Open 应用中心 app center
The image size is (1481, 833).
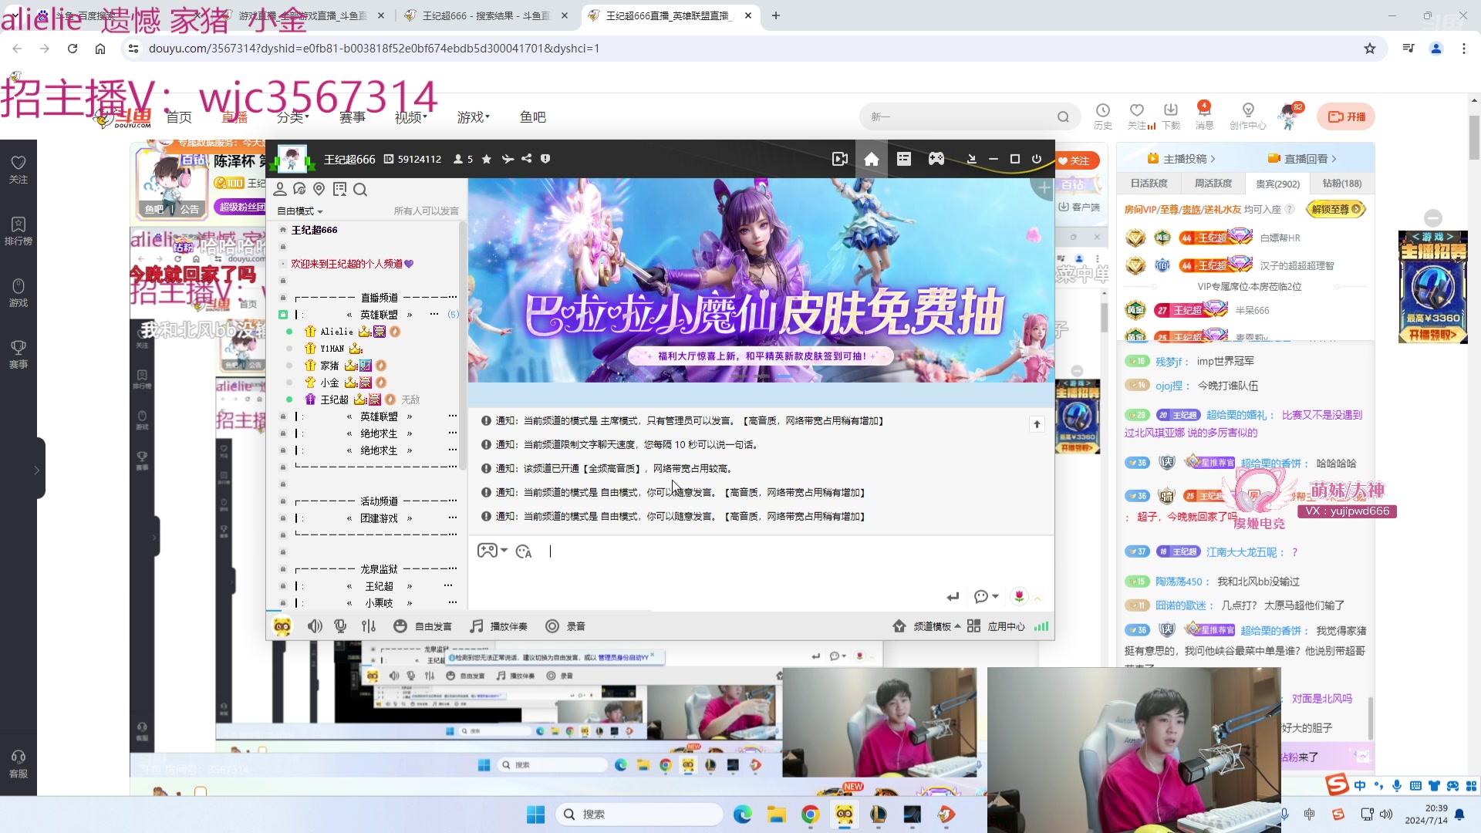[996, 626]
